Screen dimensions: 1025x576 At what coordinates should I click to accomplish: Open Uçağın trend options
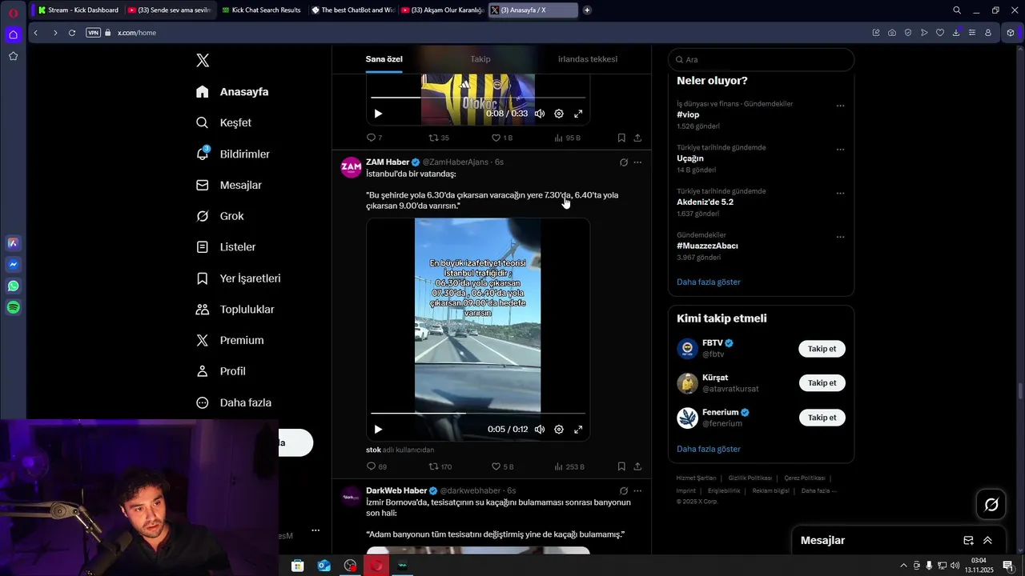840,150
